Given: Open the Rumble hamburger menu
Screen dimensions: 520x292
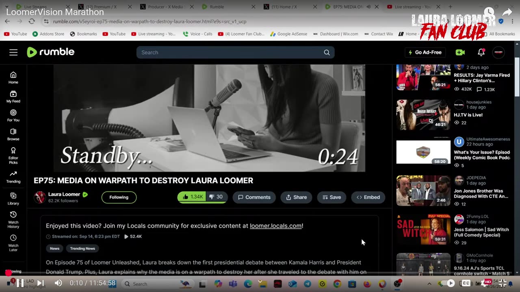Looking at the screenshot, I should [13, 52].
